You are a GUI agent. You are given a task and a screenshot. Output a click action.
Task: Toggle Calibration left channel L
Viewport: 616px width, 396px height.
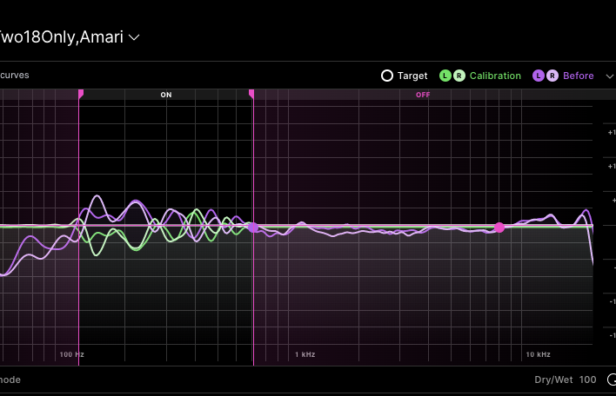click(445, 76)
